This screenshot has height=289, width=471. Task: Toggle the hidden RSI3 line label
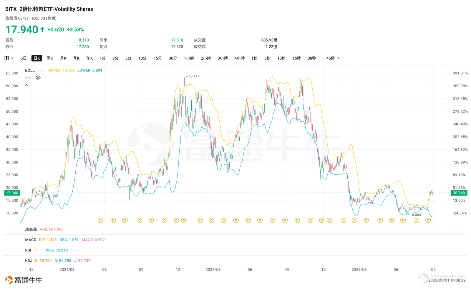[75, 250]
